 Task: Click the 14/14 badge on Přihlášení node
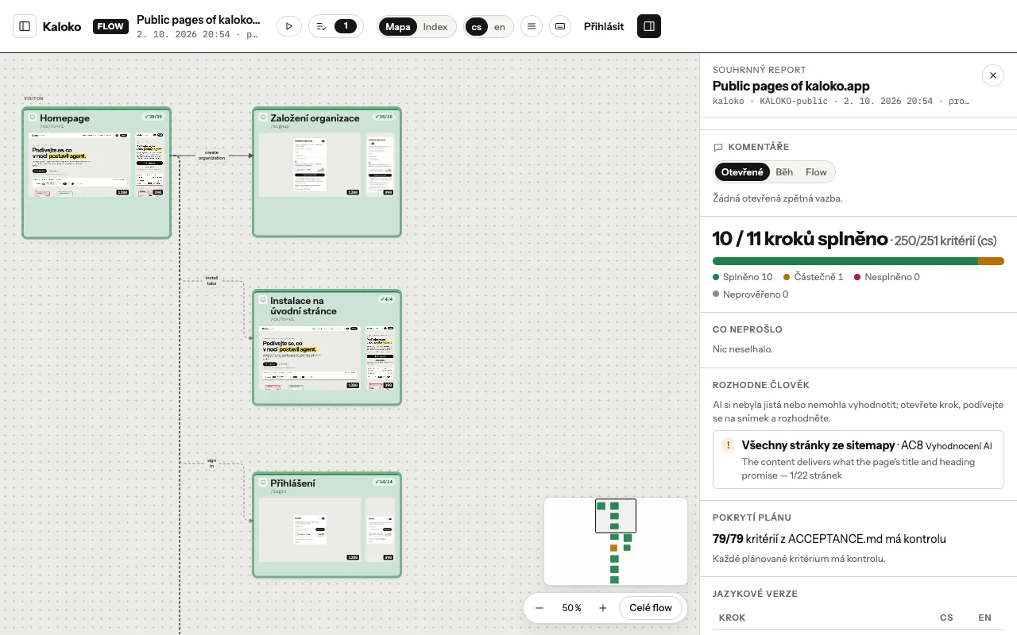pos(384,482)
